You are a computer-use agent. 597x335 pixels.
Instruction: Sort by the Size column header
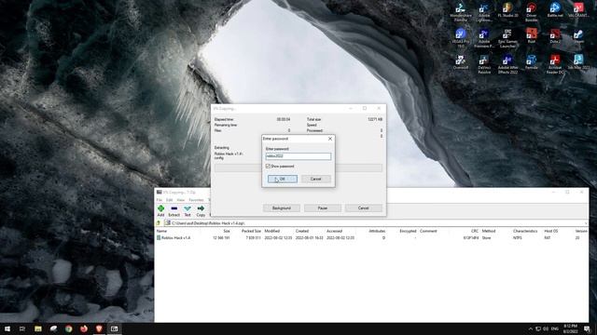point(226,231)
